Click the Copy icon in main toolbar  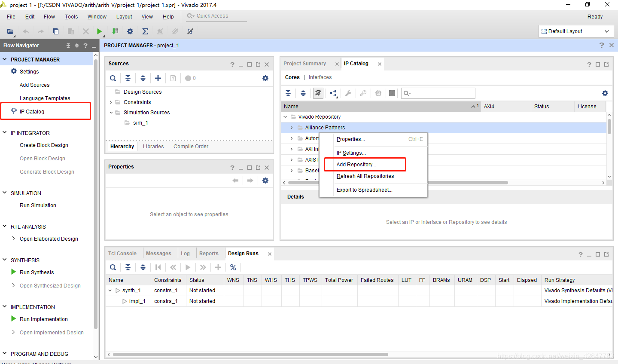[56, 31]
